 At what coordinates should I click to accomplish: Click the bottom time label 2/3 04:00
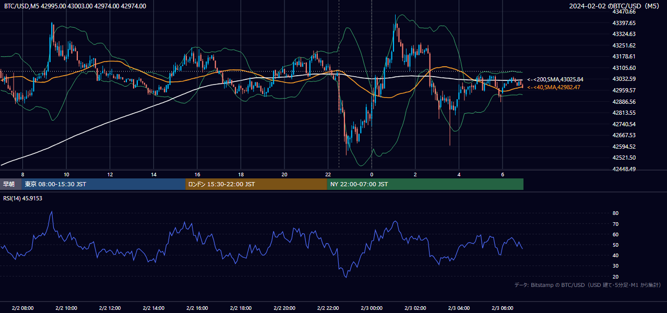point(459,308)
